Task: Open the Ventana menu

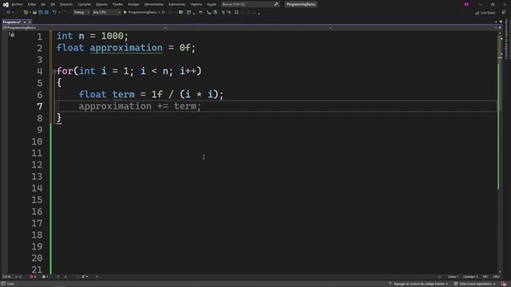Action: coord(196,4)
